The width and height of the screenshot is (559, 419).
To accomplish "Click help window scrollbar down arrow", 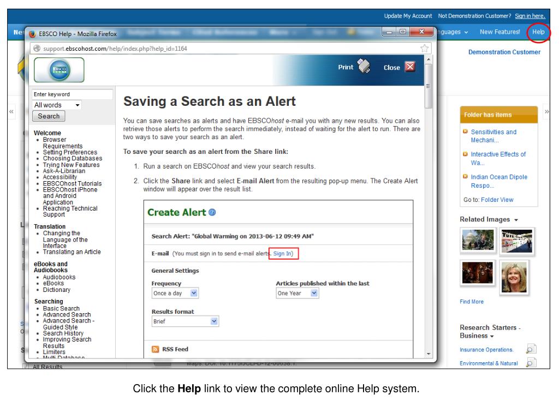I will (429, 354).
